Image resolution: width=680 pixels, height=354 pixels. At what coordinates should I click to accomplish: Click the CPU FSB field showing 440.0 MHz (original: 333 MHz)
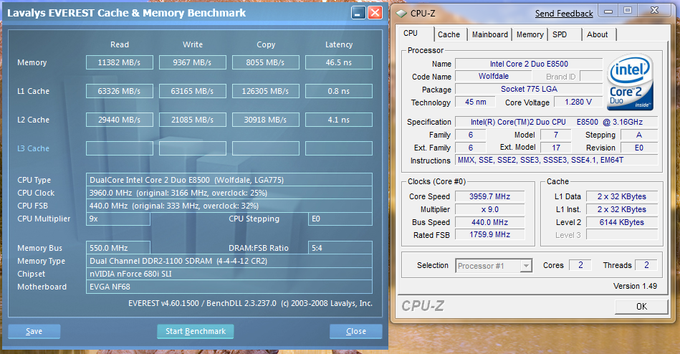(x=229, y=206)
